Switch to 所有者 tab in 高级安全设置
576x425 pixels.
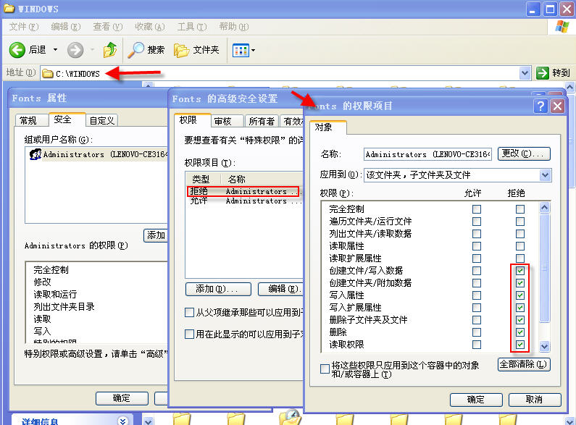click(x=262, y=121)
